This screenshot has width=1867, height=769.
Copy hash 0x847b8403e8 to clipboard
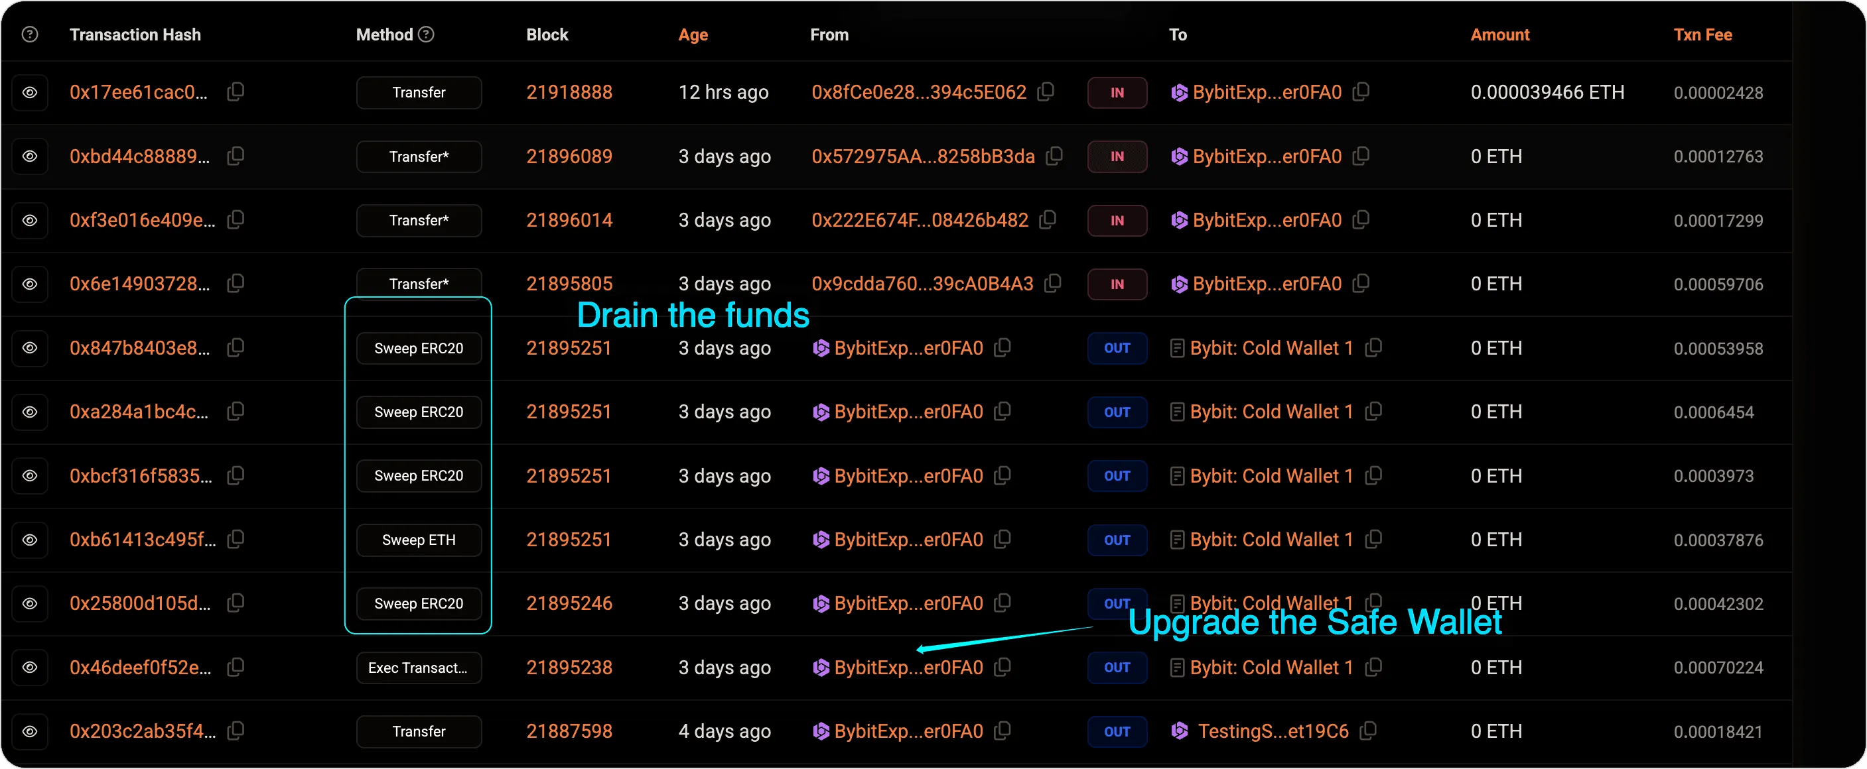pos(236,347)
